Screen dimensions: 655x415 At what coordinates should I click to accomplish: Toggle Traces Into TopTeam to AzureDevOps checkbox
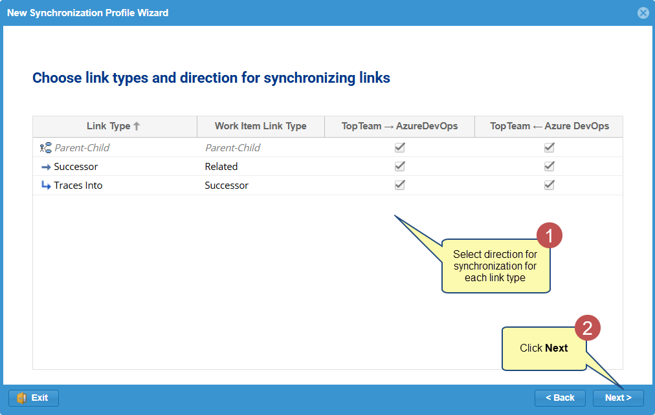(400, 185)
